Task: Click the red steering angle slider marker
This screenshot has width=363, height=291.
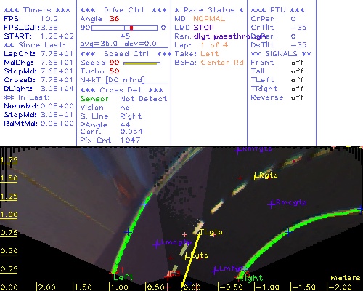Action: [x=131, y=28]
